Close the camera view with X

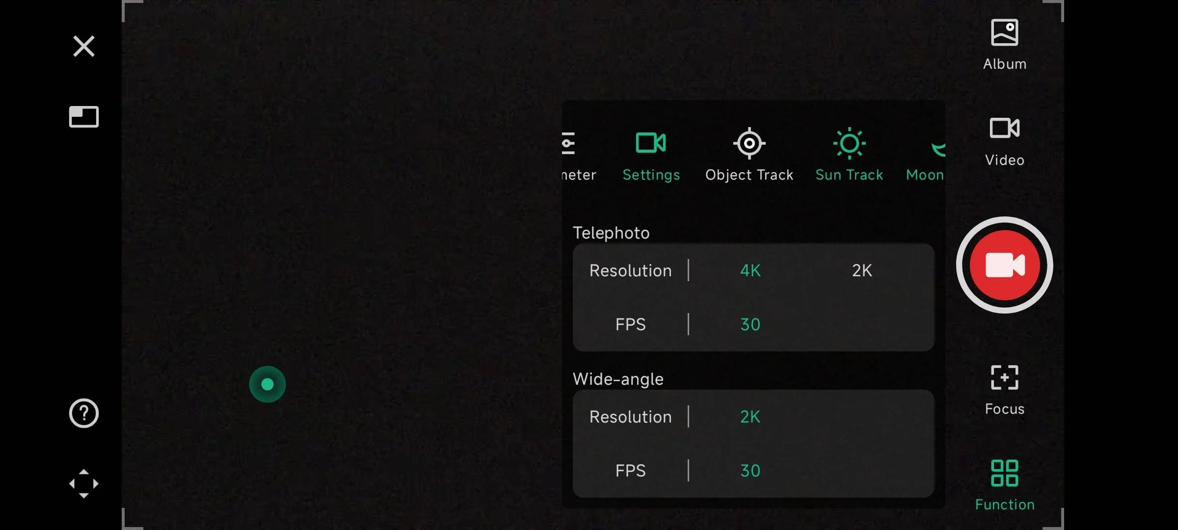pyautogui.click(x=84, y=46)
